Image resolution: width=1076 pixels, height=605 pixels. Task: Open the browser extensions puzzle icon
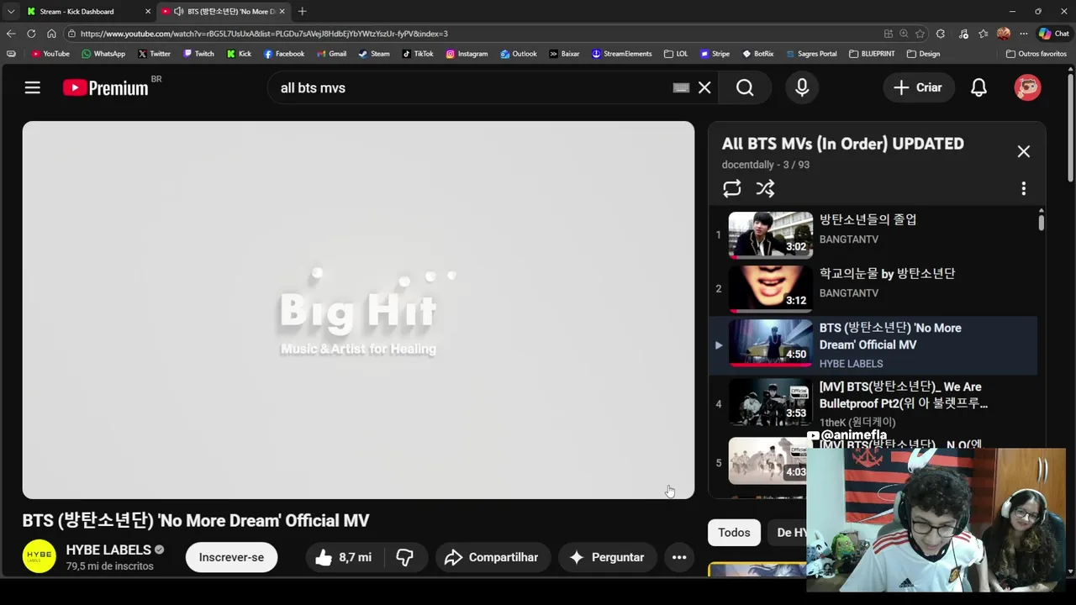[941, 34]
